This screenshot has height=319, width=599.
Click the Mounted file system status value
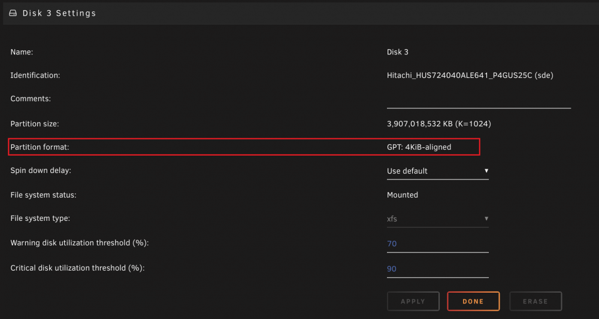[403, 195]
